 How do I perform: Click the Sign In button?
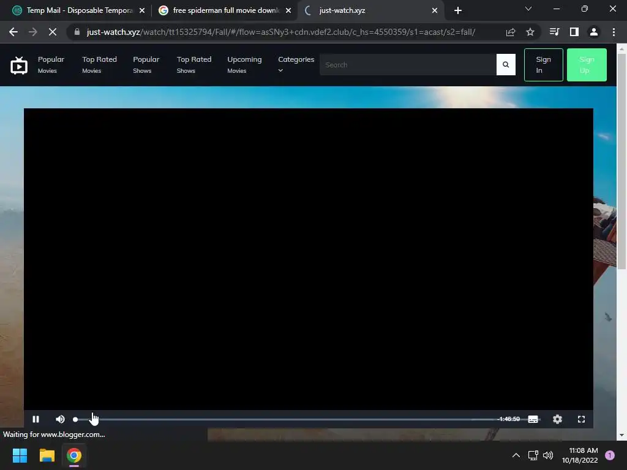544,65
